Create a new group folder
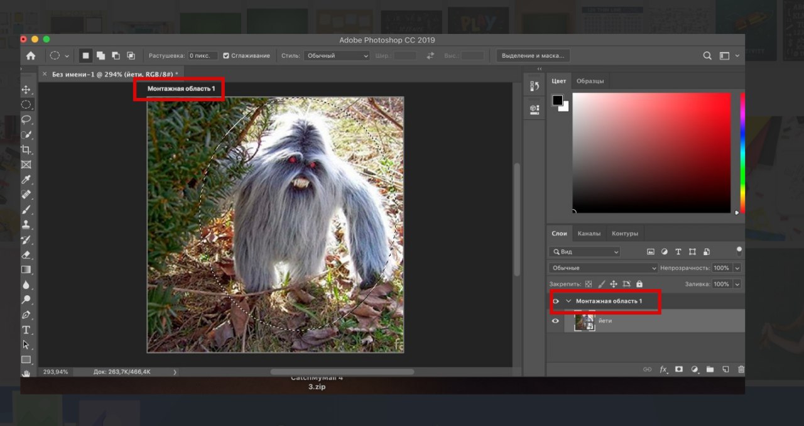 pyautogui.click(x=710, y=369)
